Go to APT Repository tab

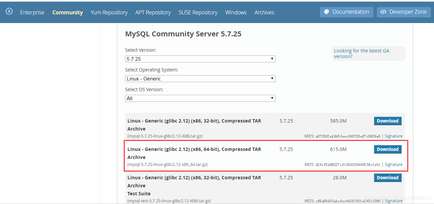(153, 12)
